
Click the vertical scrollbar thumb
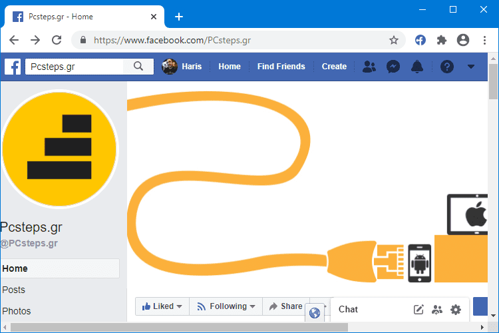tap(493, 81)
